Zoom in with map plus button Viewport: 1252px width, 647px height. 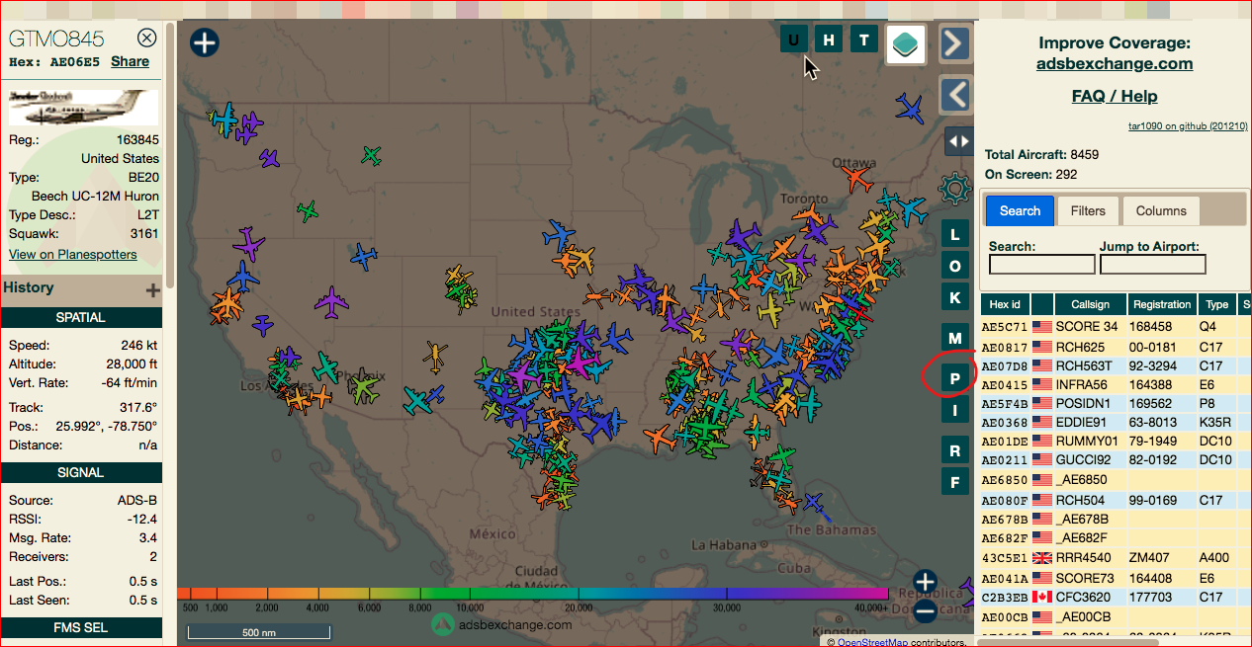[x=925, y=581]
